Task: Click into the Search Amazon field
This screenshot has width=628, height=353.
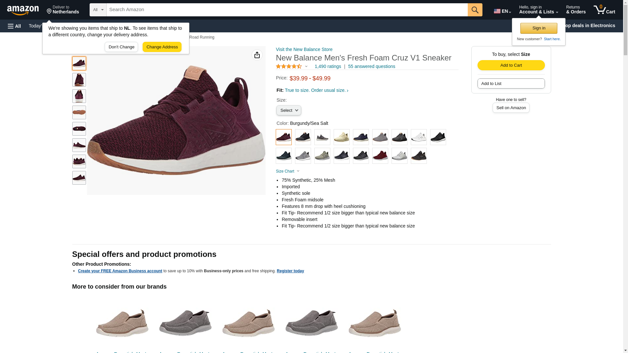Action: [287, 10]
